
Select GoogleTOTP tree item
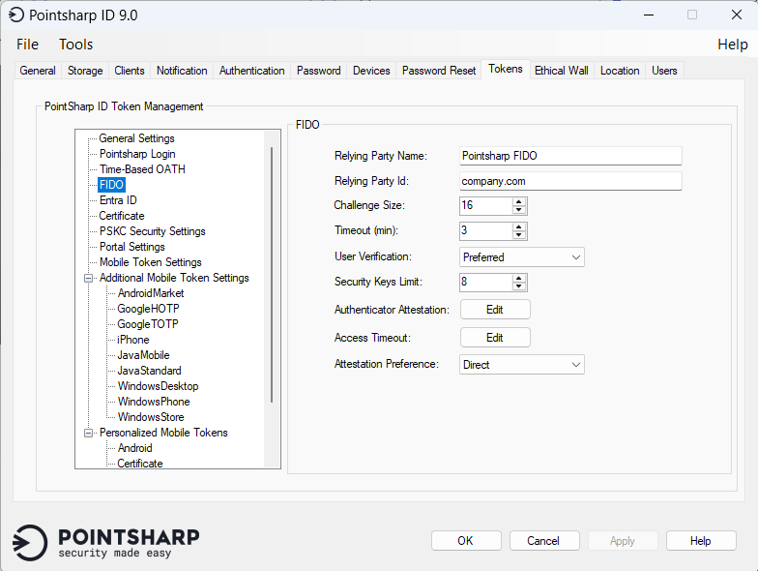(x=148, y=324)
